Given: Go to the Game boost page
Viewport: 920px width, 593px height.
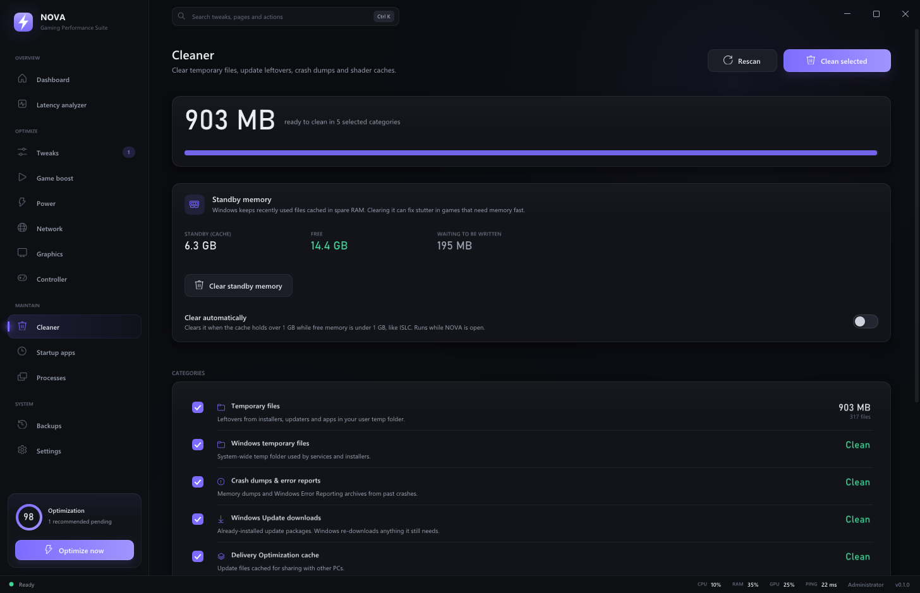Looking at the screenshot, I should coord(75,178).
